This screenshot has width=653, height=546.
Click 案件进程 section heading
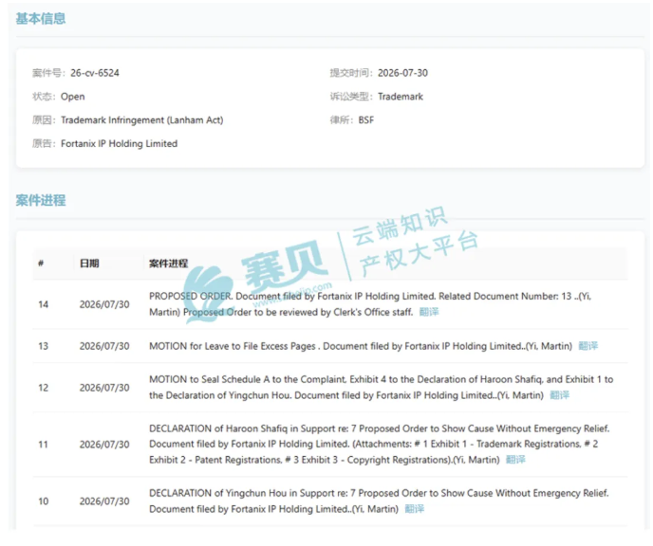coord(41,200)
